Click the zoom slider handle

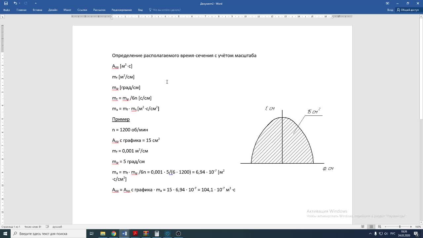(x=400, y=227)
